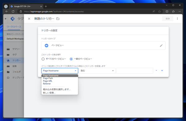Reload the page with refresh icon
This screenshot has height=121, width=186.
pos(13,11)
